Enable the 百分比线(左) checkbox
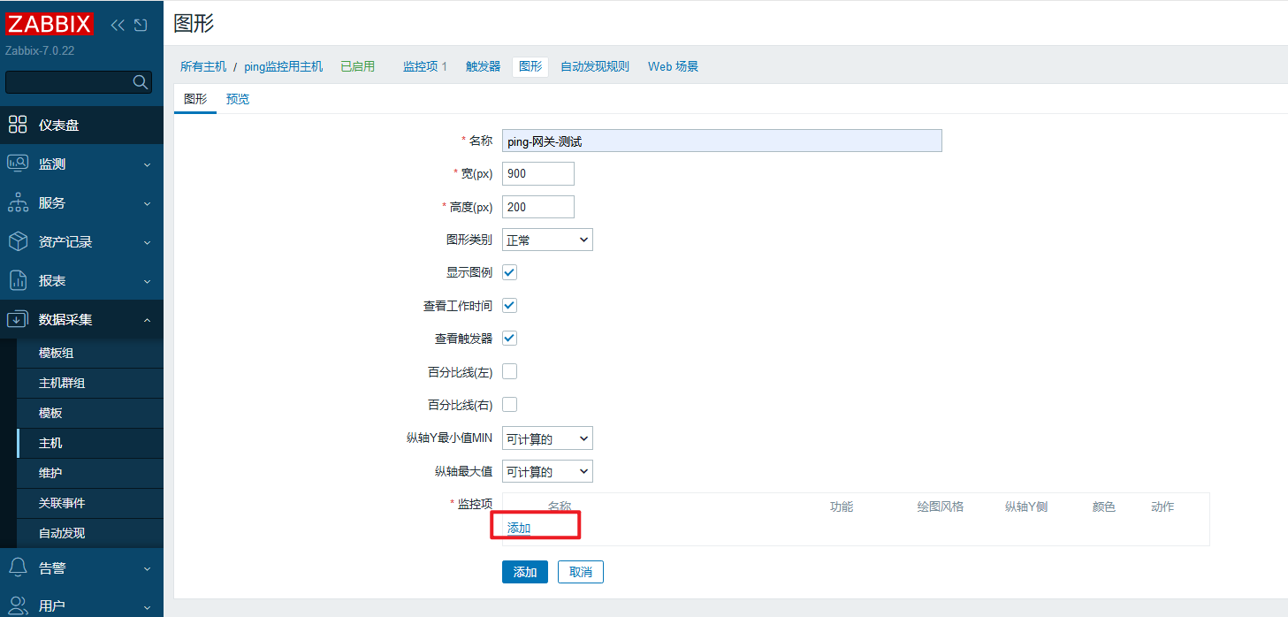 (x=509, y=372)
